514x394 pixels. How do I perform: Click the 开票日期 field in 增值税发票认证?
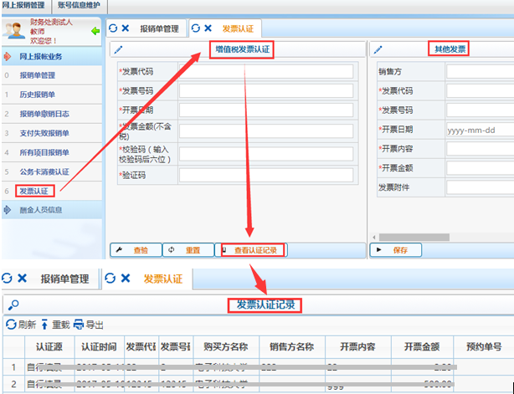266,110
